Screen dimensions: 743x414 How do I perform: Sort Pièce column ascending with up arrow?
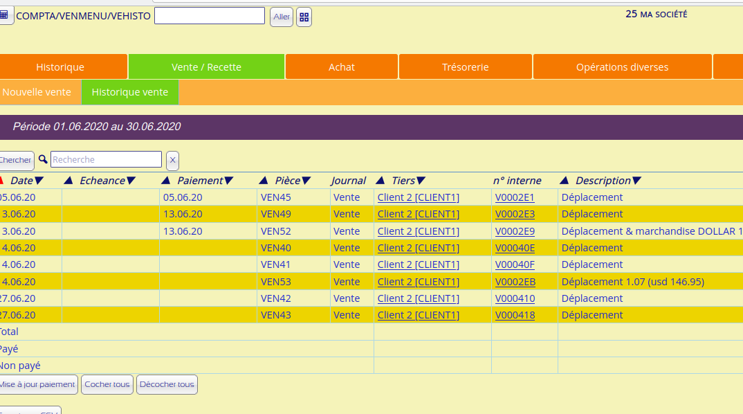[x=264, y=181]
